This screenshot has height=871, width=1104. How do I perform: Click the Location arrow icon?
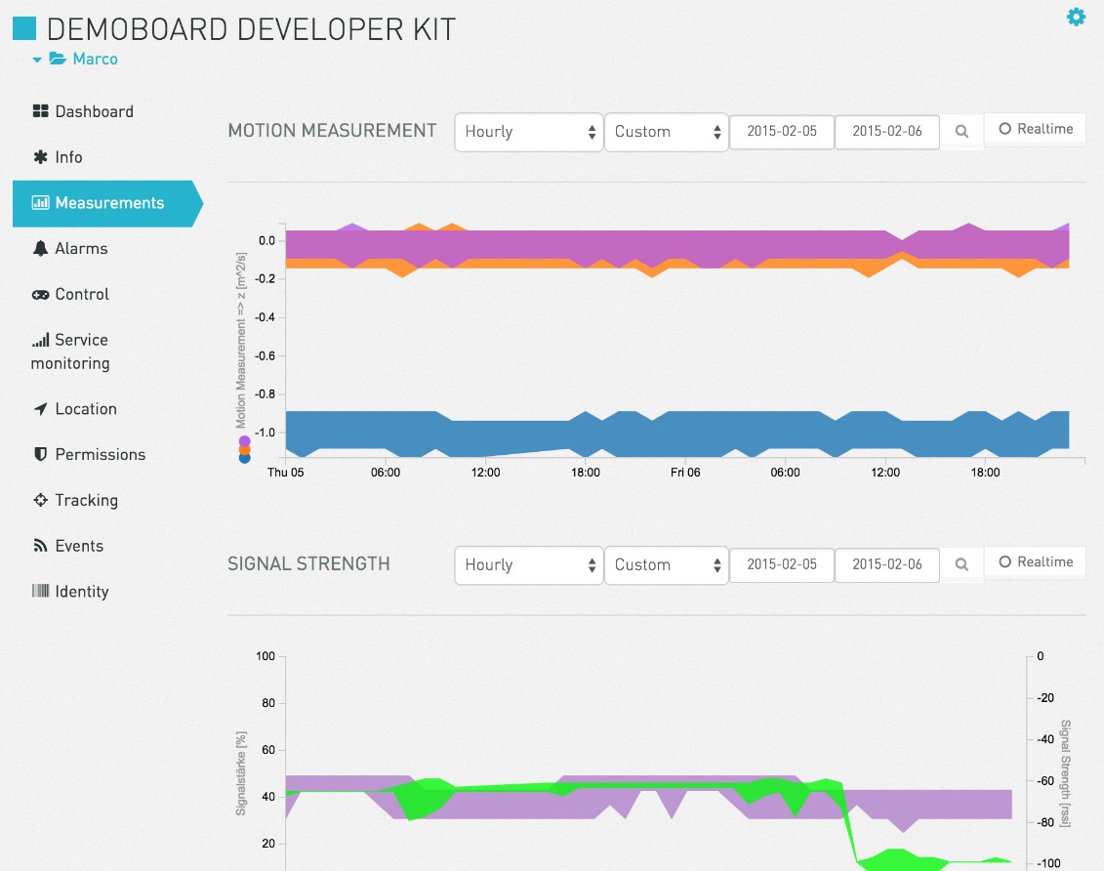tap(41, 409)
